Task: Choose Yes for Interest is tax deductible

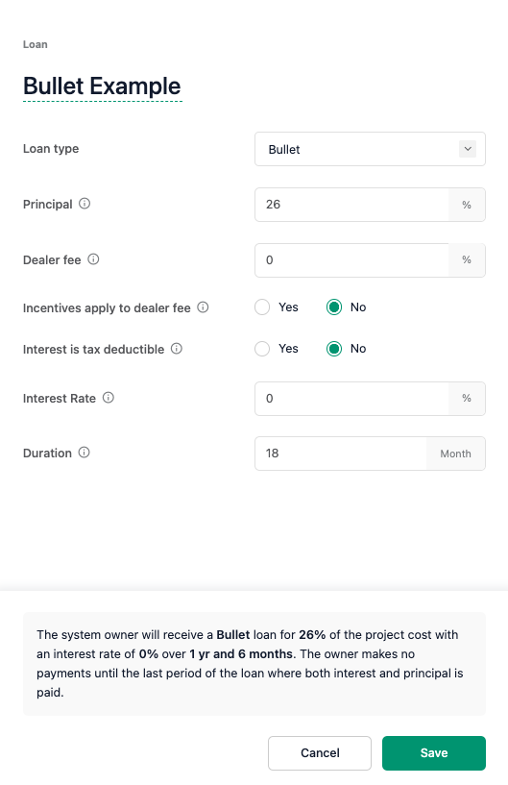Action: coord(262,349)
